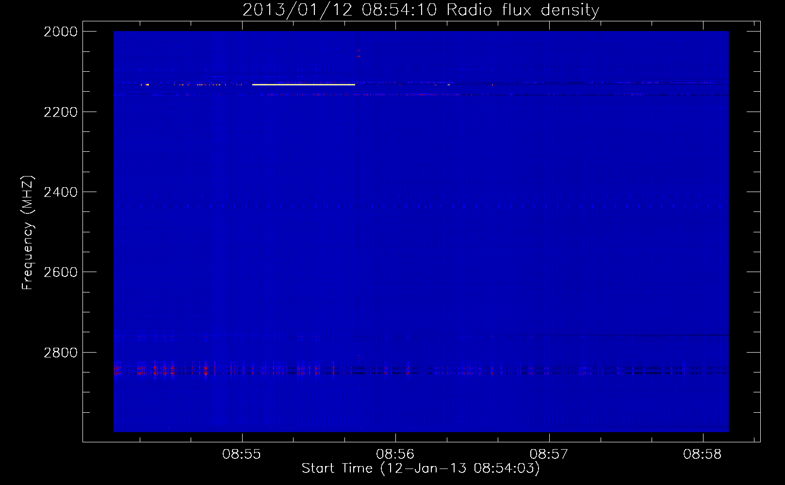785x485 pixels.
Task: Click the 08:58 time tick label
Action: 703,454
